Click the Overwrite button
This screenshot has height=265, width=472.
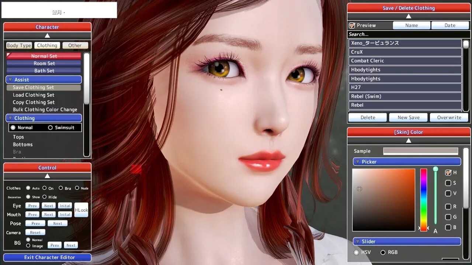[x=449, y=117]
